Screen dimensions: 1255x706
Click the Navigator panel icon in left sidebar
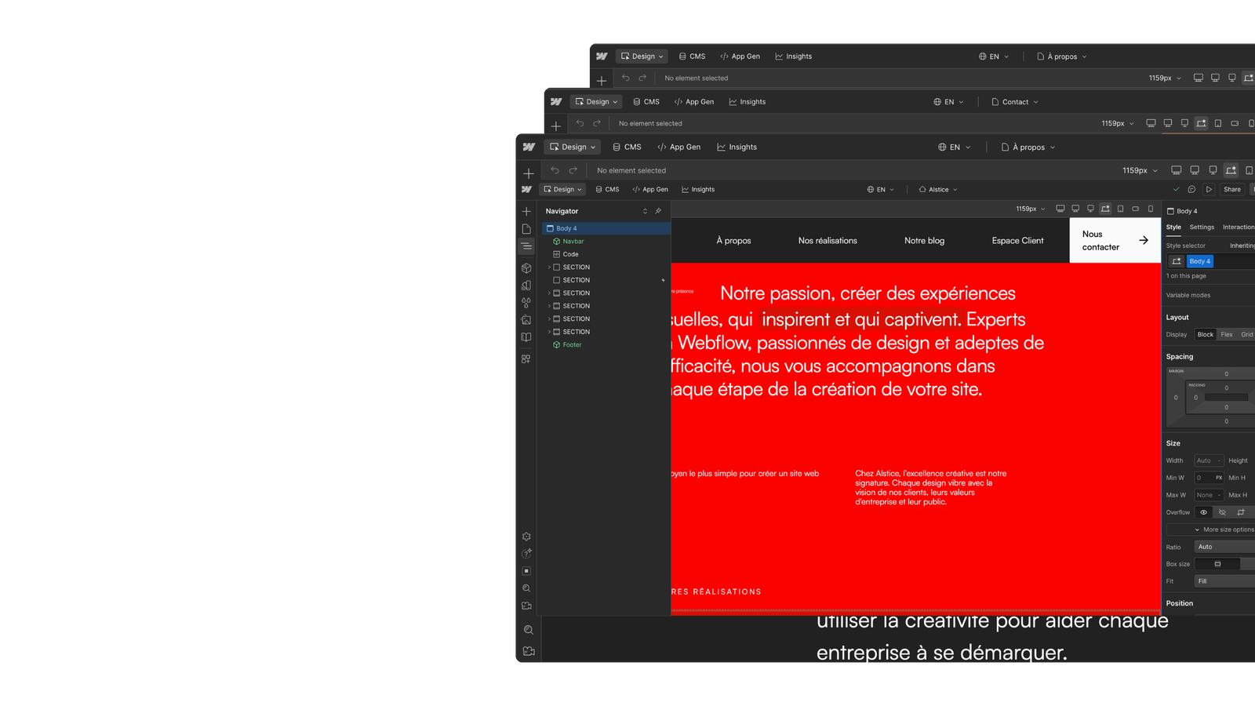point(526,246)
